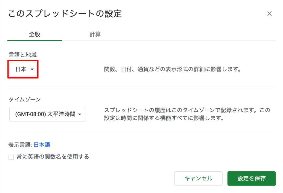
Task: Click the arrow icon next to 太平洋時間
Action: coord(80,115)
